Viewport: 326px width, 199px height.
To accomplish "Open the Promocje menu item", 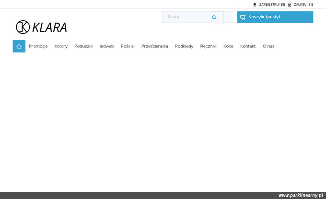I will point(38,46).
